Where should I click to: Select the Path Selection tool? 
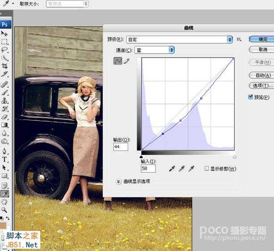coord(4,167)
